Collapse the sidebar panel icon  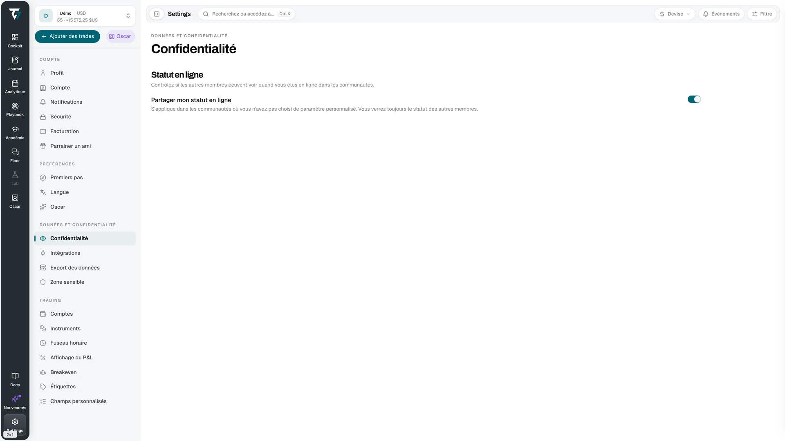click(x=157, y=14)
